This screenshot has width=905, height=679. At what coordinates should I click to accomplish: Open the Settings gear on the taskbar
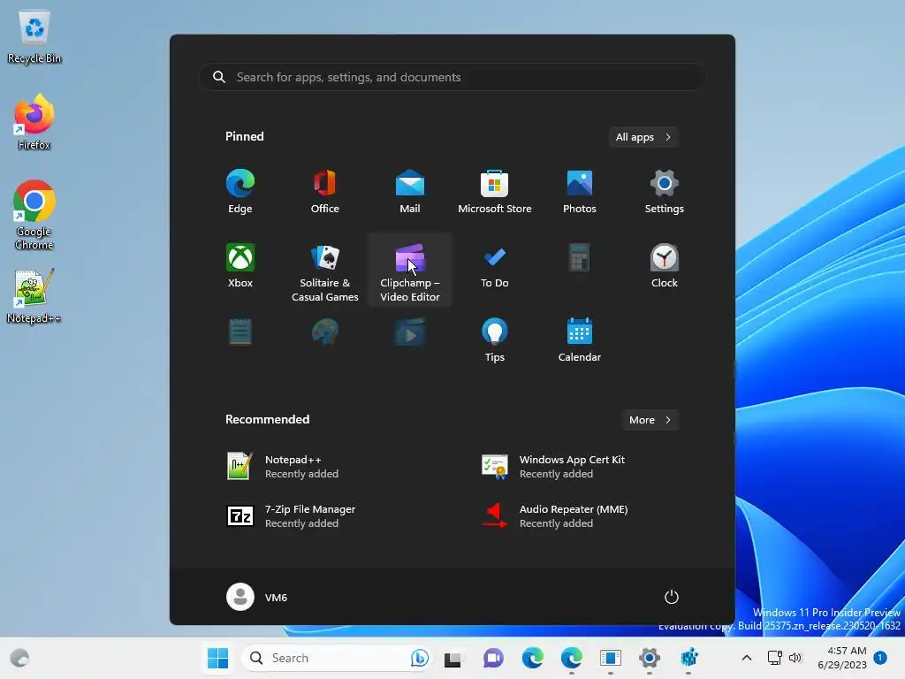650,658
